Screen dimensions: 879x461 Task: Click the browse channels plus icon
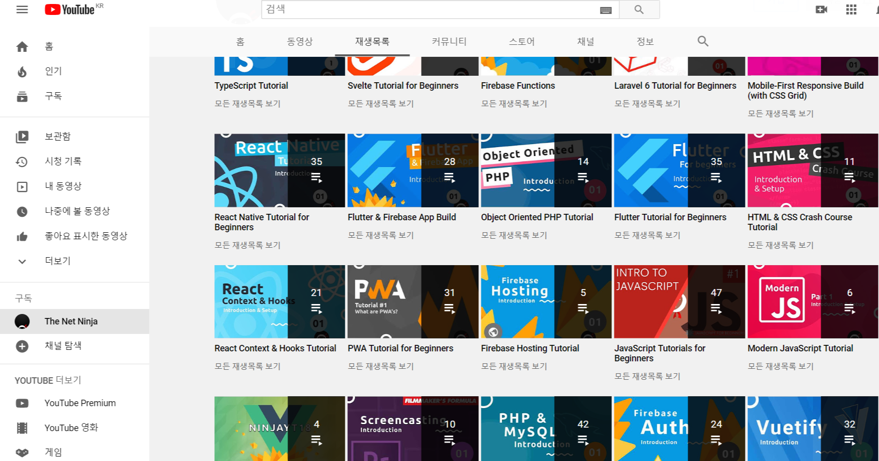coord(22,346)
